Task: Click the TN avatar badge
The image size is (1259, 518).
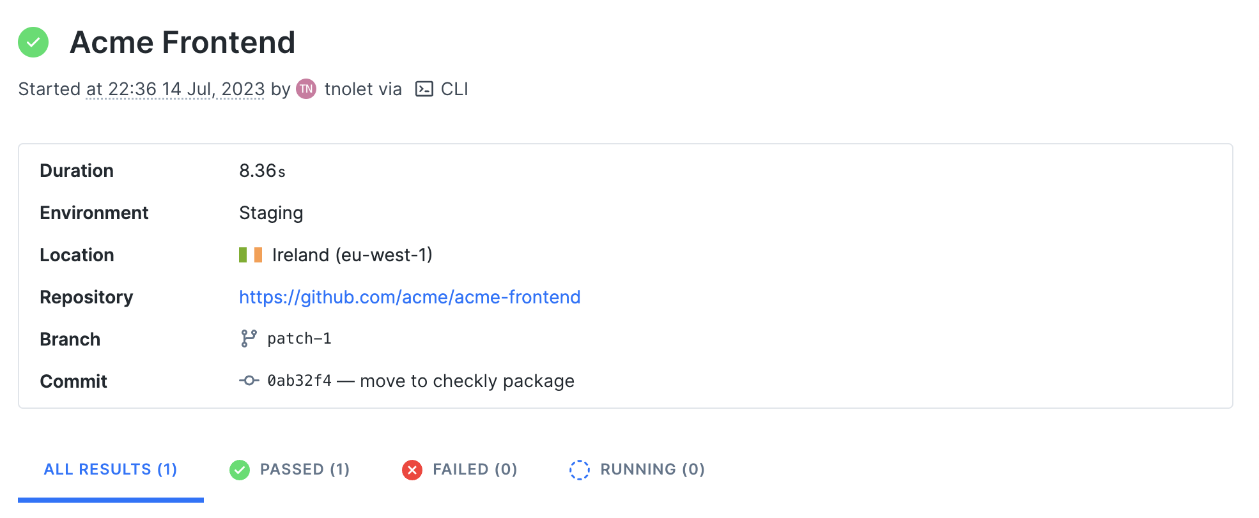Action: (305, 89)
